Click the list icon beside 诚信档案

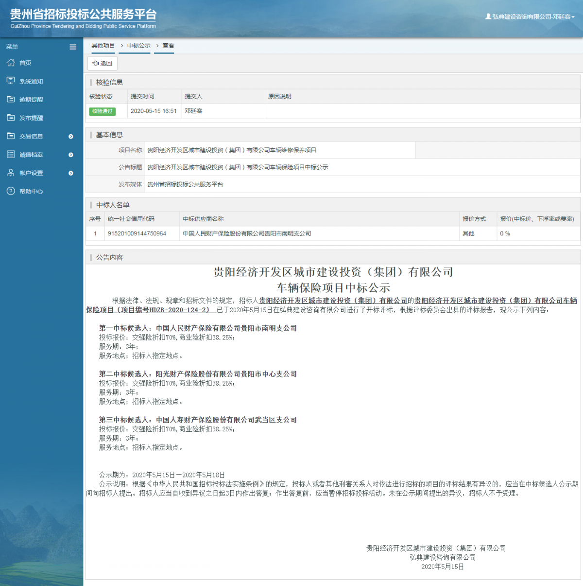point(11,154)
